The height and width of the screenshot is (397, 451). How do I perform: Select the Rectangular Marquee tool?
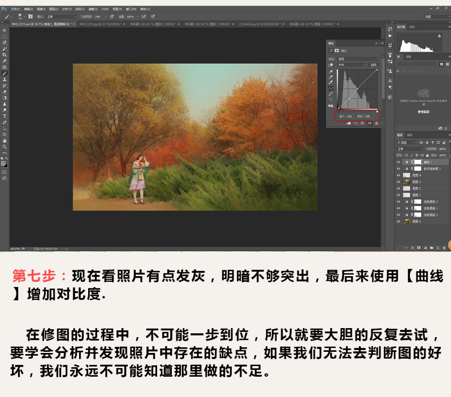pyautogui.click(x=5, y=37)
